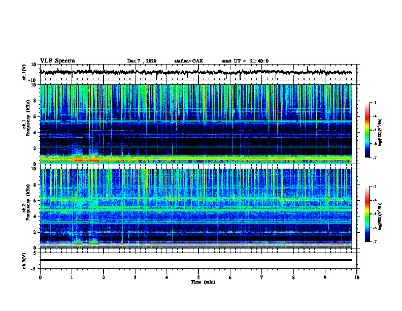Click the "ch.3(V)" axis label

click(x=24, y=261)
